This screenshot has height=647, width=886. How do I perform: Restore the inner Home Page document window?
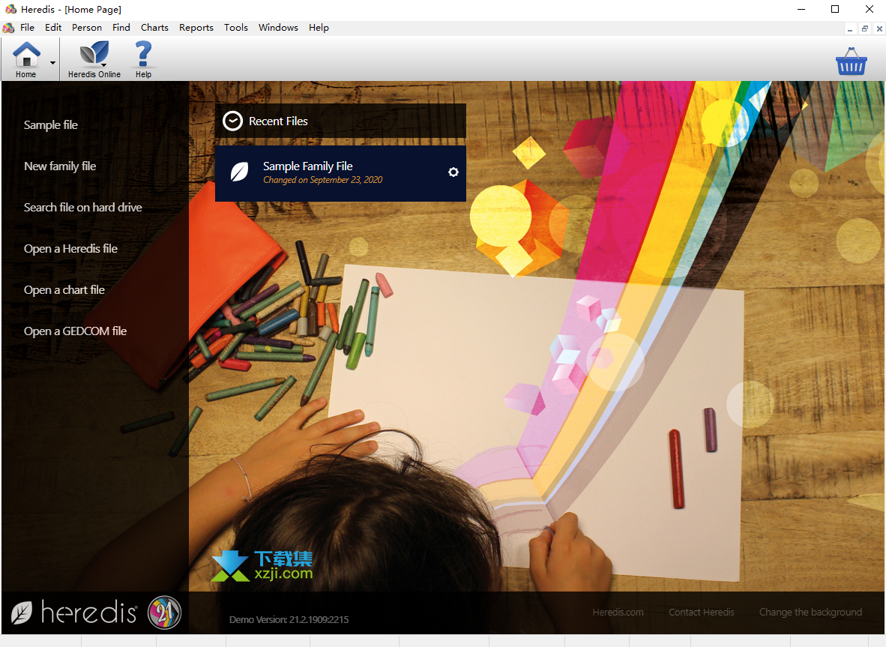[864, 28]
